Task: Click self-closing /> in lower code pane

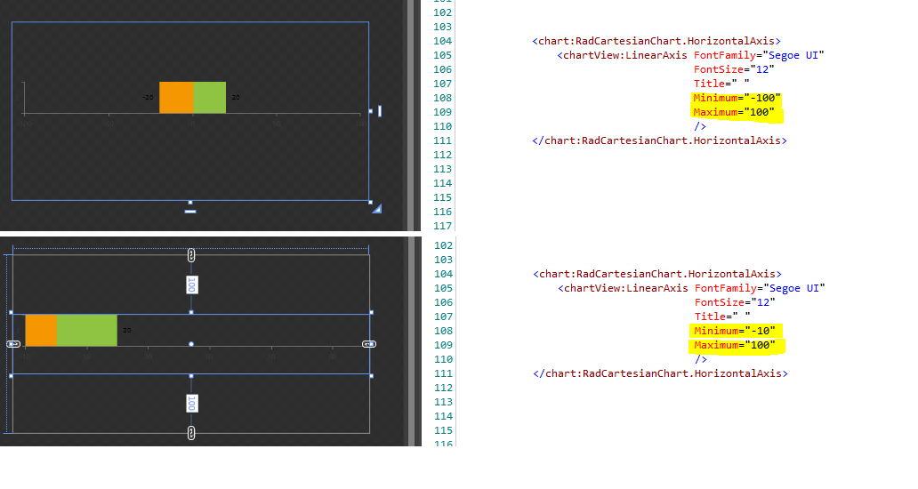Action: point(701,359)
